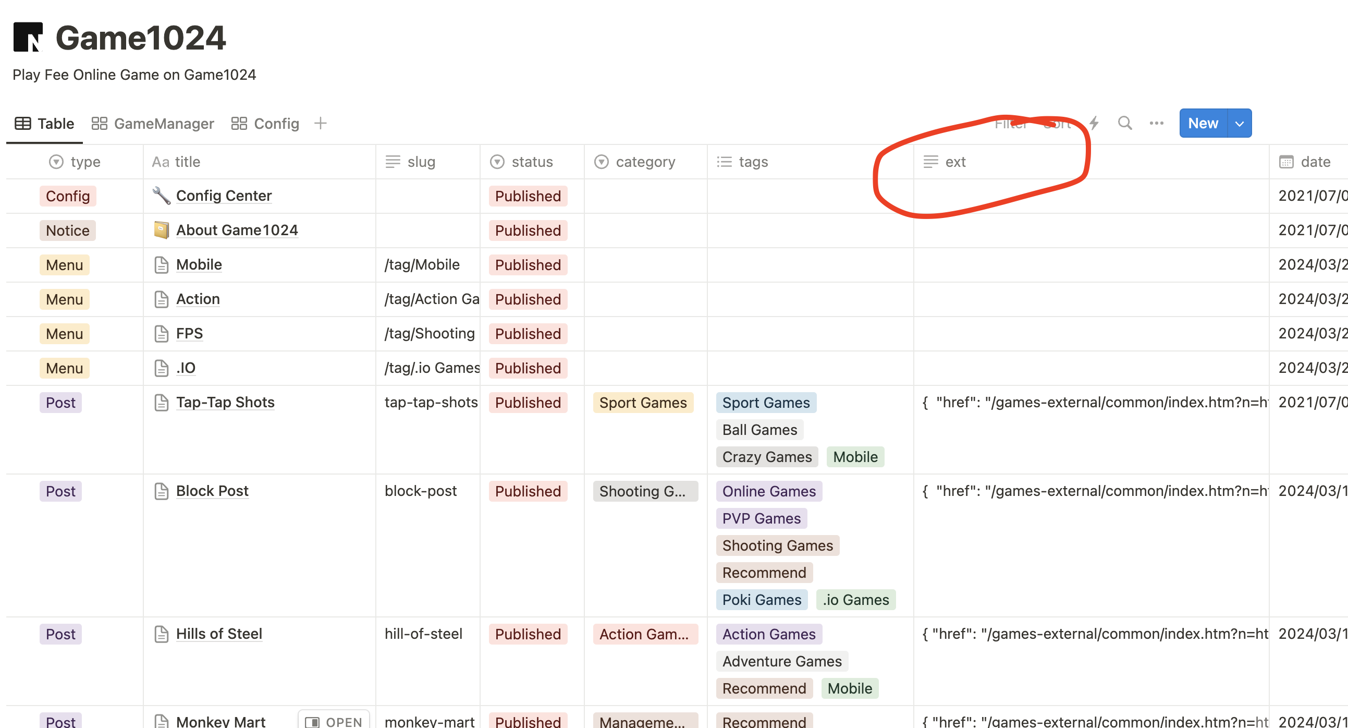The image size is (1348, 728).
Task: Click the Aa icon in the title column header
Action: click(x=160, y=162)
